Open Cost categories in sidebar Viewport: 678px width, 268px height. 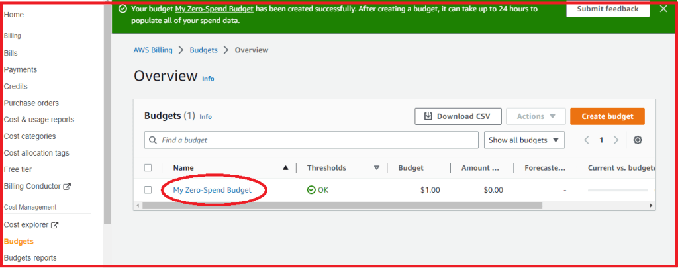pyautogui.click(x=30, y=136)
